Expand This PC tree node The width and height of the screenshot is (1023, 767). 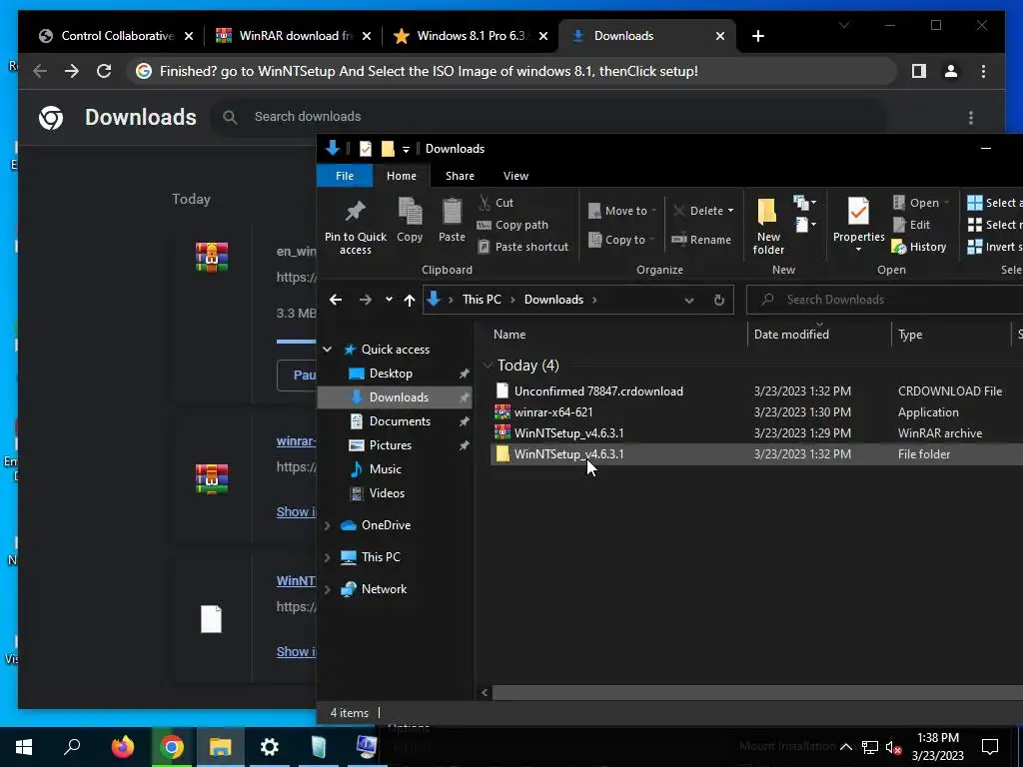pos(328,557)
